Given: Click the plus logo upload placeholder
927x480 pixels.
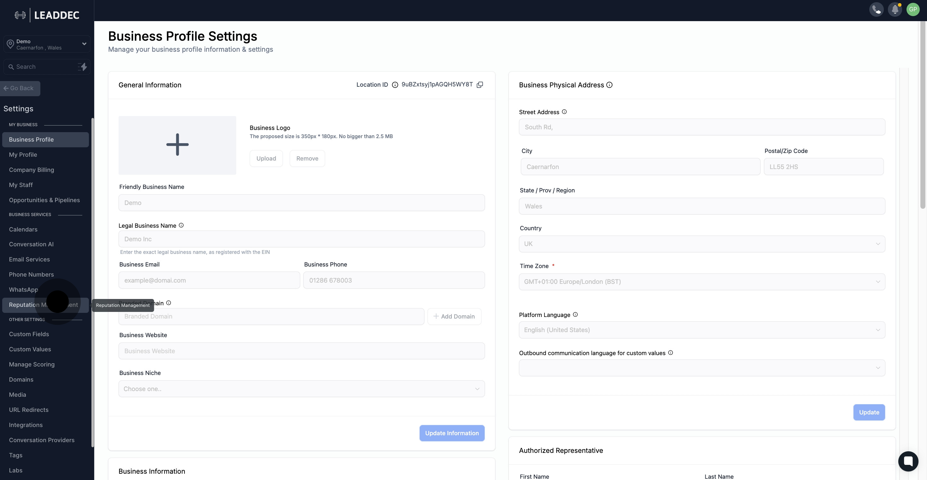Looking at the screenshot, I should pyautogui.click(x=178, y=145).
